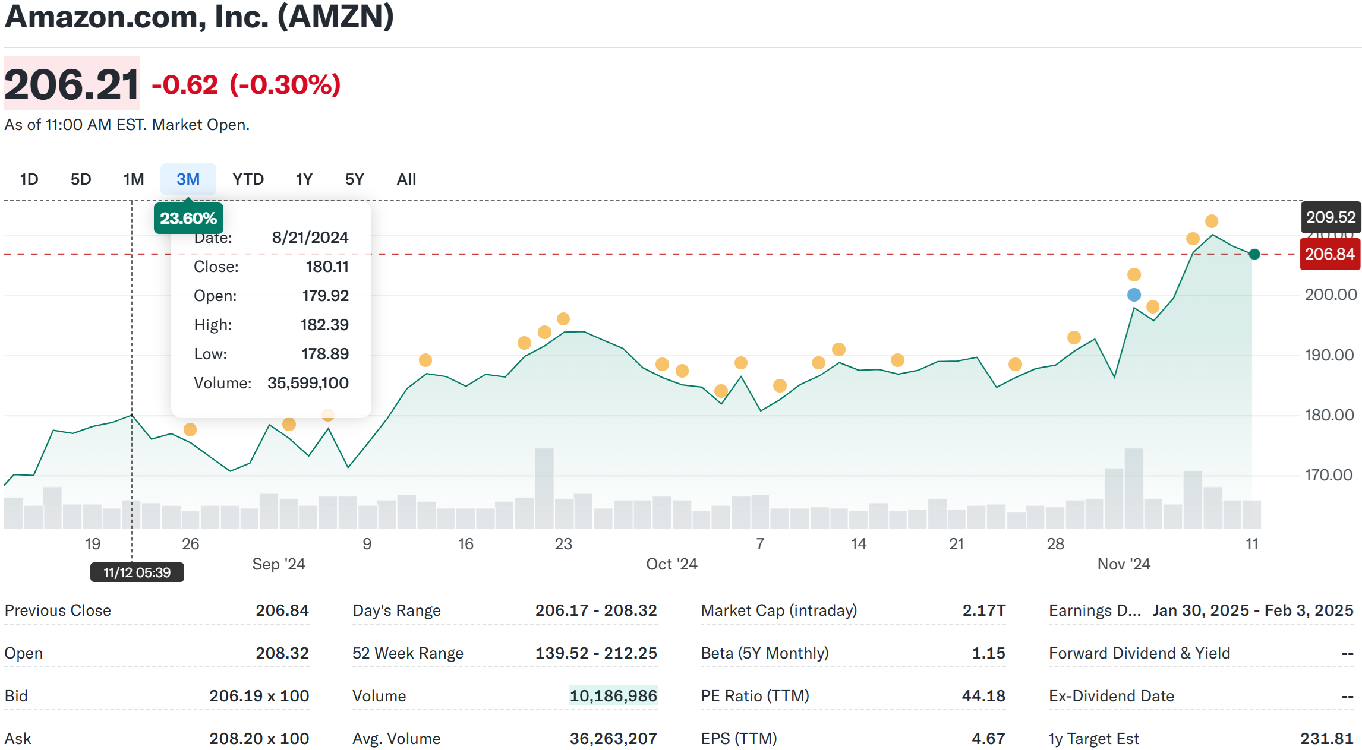Click the 11/12 05:39 crosshair time label
The width and height of the screenshot is (1362, 750).
(137, 572)
